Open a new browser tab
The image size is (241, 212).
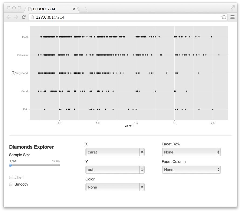pos(83,9)
